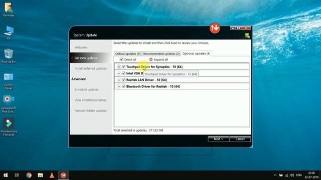Open the volume control in system tray
Image resolution: width=321 pixels, height=180 pixels.
[x=292, y=175]
